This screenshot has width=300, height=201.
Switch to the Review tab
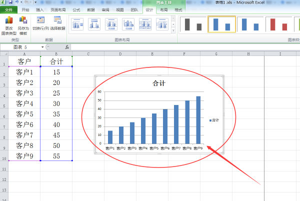coord(105,10)
